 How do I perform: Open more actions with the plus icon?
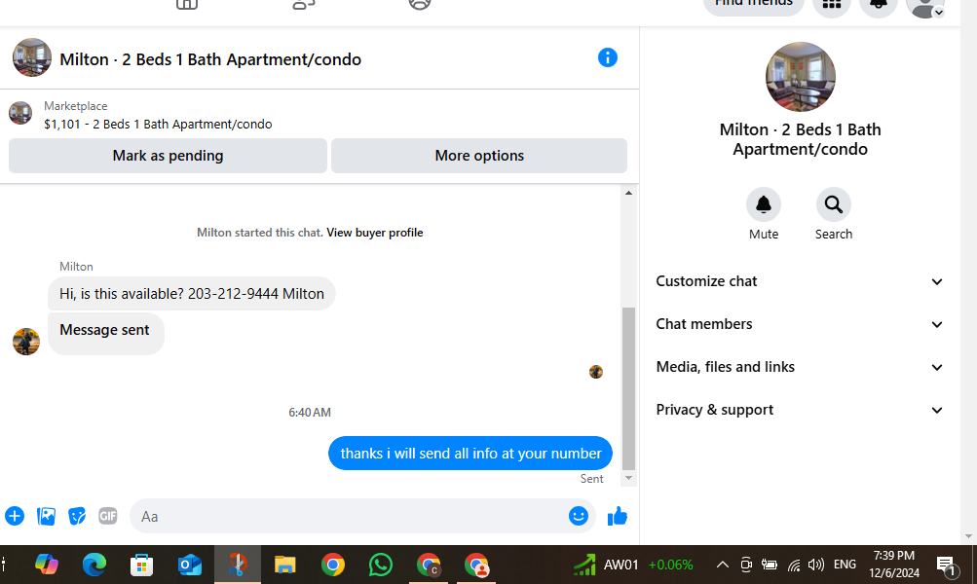15,516
